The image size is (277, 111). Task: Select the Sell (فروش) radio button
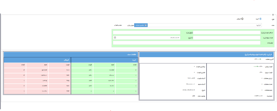click(242, 19)
